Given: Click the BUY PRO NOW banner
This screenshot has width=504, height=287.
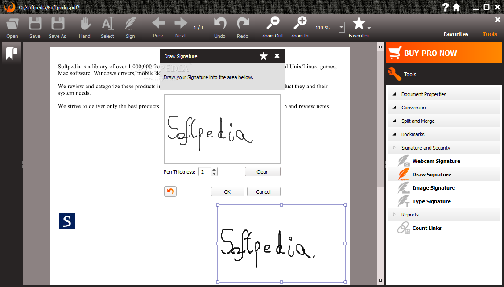Looking at the screenshot, I should click(444, 53).
